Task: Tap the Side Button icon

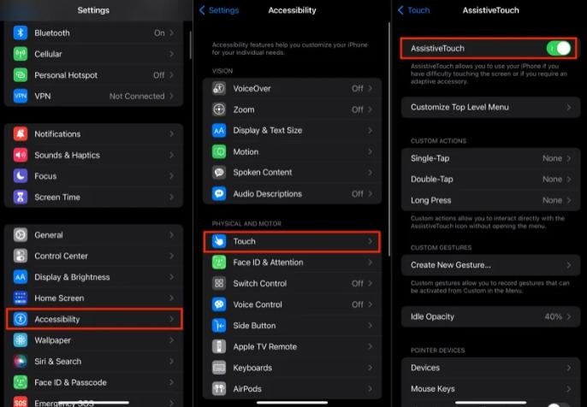Action: [219, 326]
